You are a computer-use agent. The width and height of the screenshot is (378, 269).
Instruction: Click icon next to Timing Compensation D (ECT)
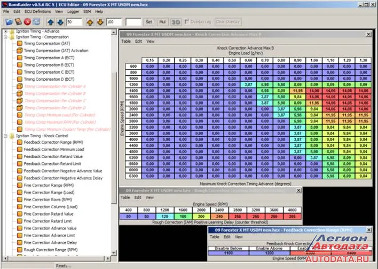[20, 79]
